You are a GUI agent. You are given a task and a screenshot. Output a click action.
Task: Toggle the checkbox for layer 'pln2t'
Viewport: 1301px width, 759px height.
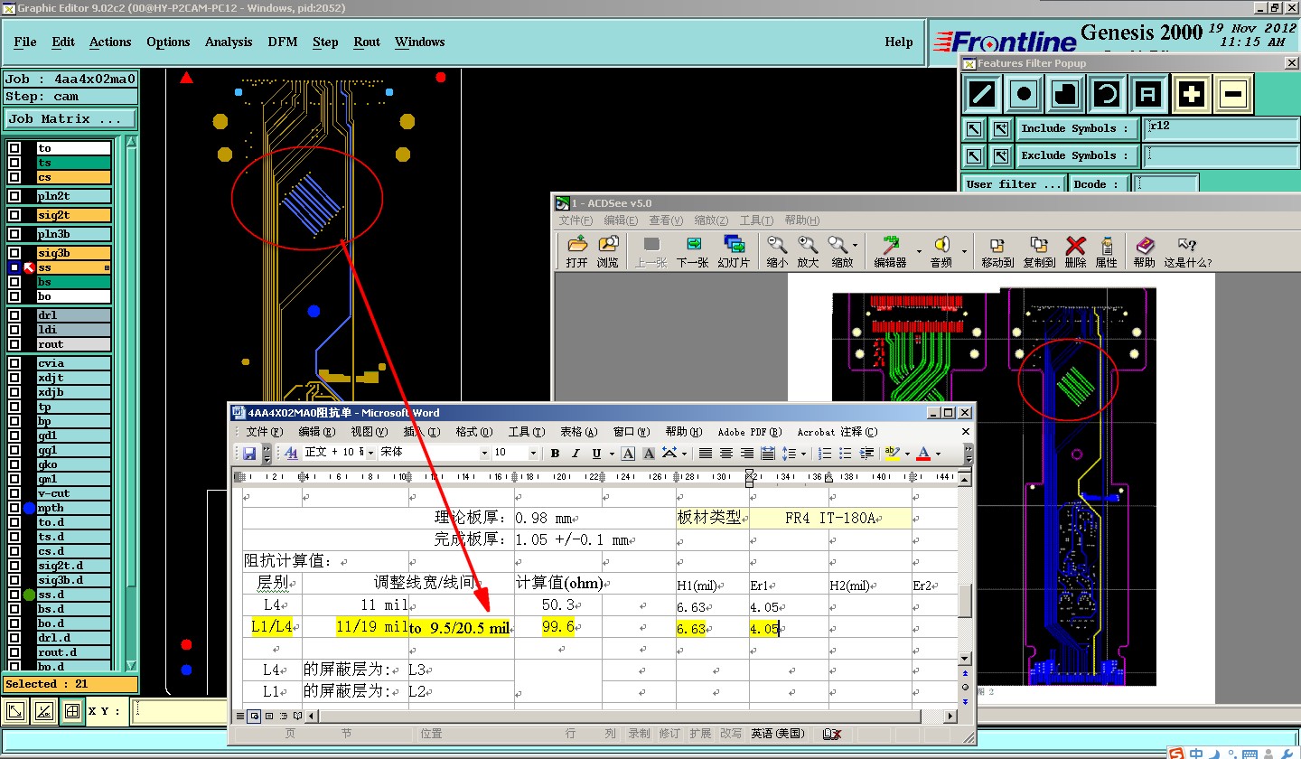(x=14, y=196)
